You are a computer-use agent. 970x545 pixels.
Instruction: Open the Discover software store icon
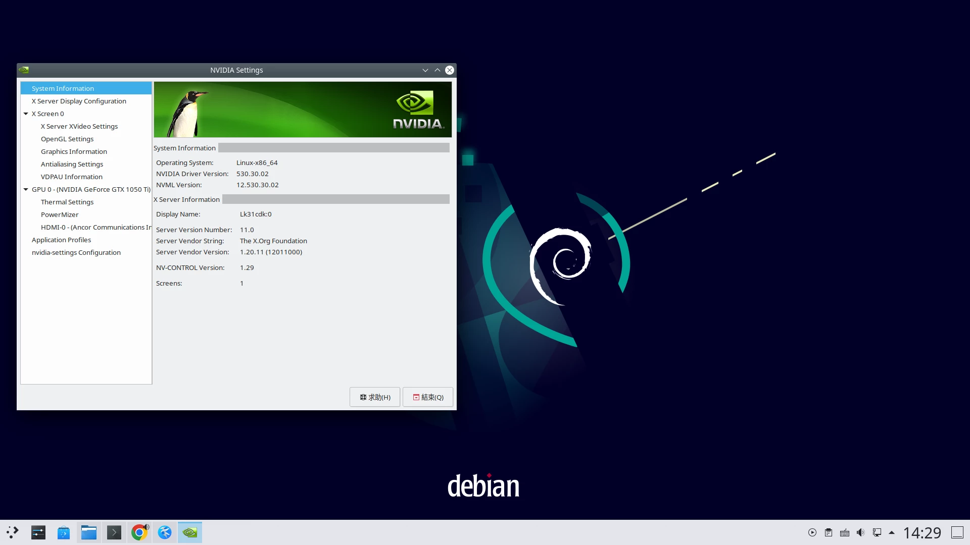[64, 532]
